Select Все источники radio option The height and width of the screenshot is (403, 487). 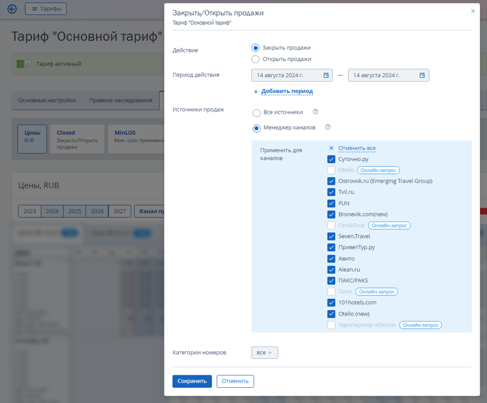coord(256,113)
